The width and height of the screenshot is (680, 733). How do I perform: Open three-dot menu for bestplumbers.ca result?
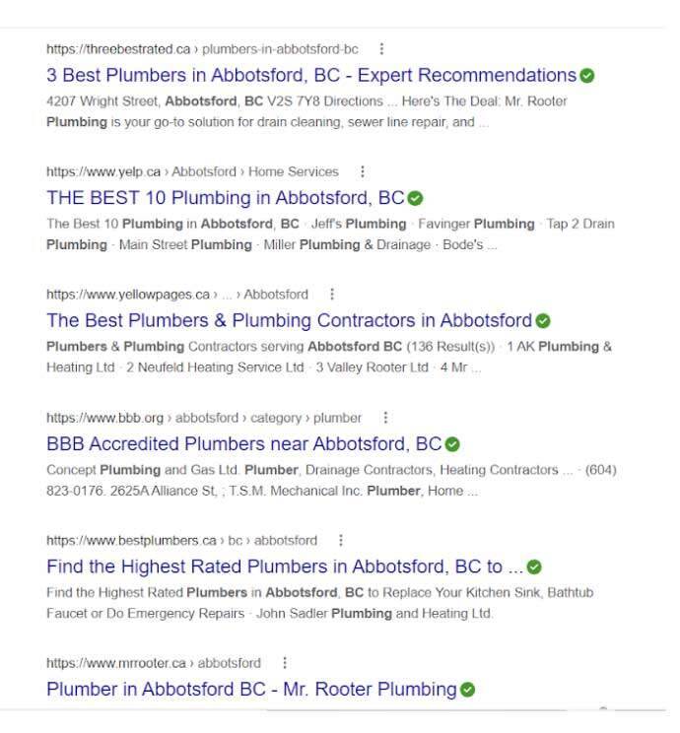click(x=340, y=540)
